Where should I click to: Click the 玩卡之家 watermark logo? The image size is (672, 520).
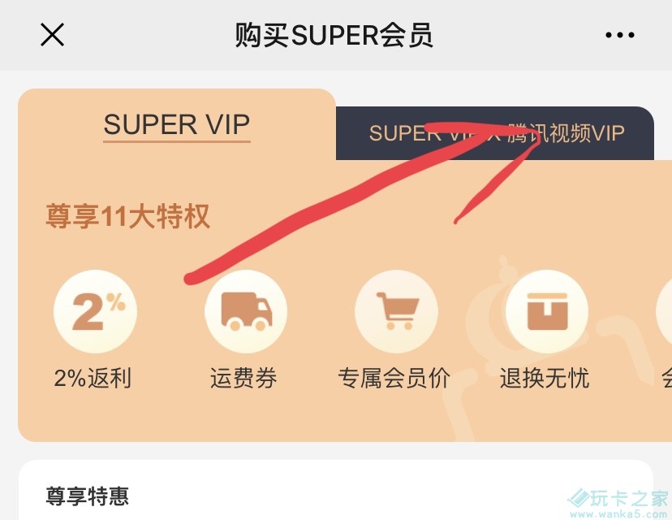tap(619, 503)
